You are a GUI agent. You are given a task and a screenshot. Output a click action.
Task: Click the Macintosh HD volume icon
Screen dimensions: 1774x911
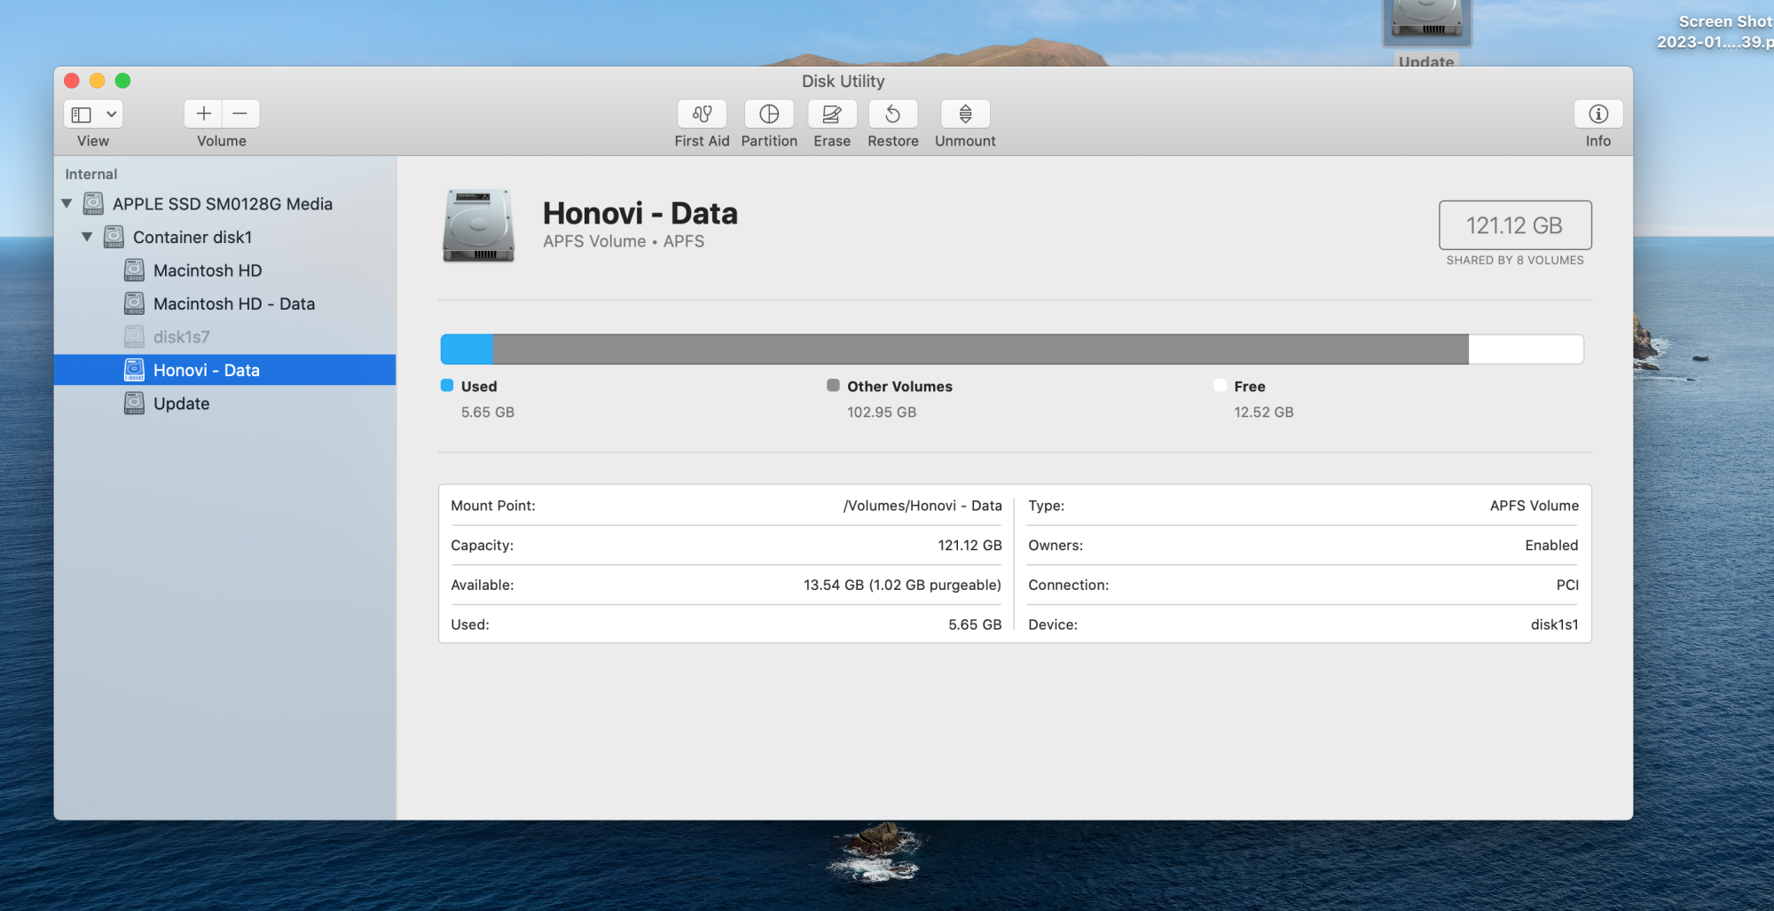(134, 270)
